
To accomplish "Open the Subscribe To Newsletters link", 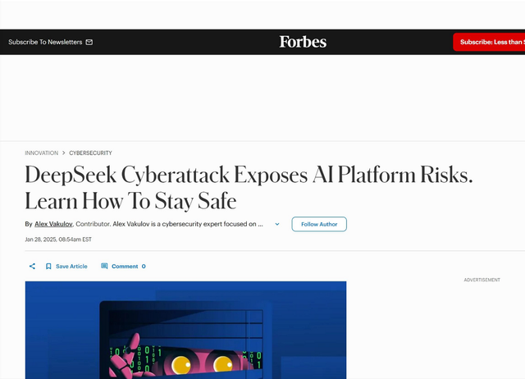I will 45,42.
